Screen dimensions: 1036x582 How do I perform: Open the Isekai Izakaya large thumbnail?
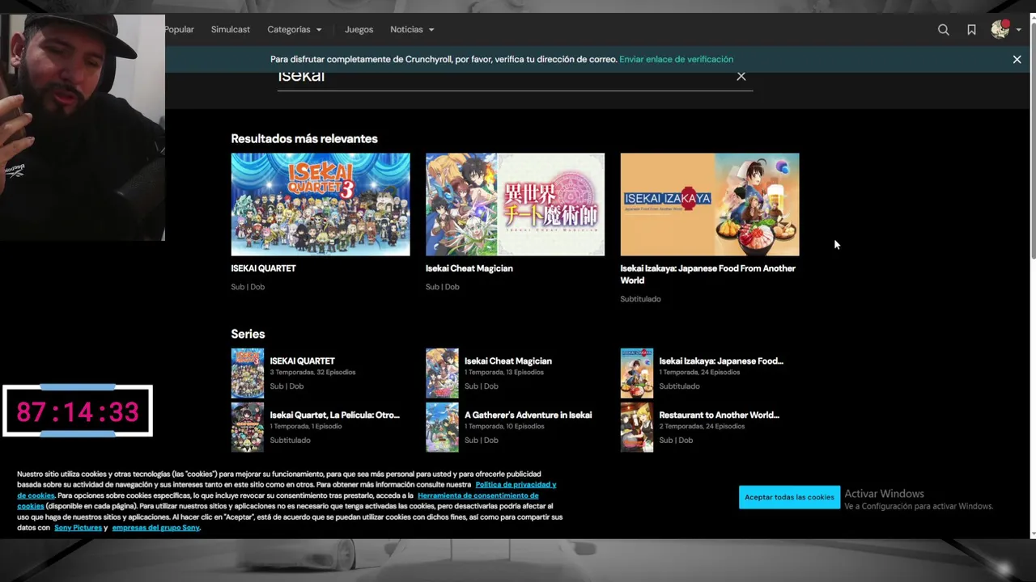(x=710, y=205)
